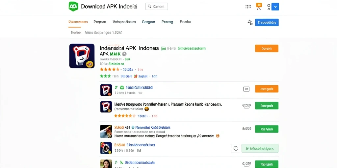
Task: Open app icon in the "Meoke" row
Action: [x=106, y=107]
